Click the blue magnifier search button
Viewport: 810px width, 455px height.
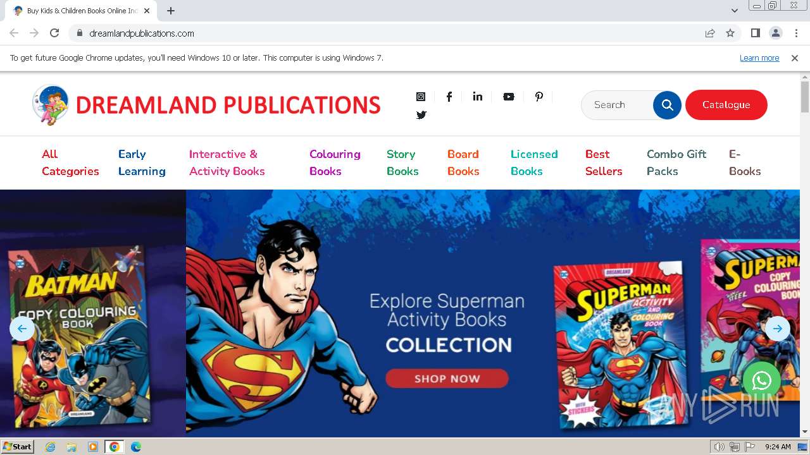point(667,105)
